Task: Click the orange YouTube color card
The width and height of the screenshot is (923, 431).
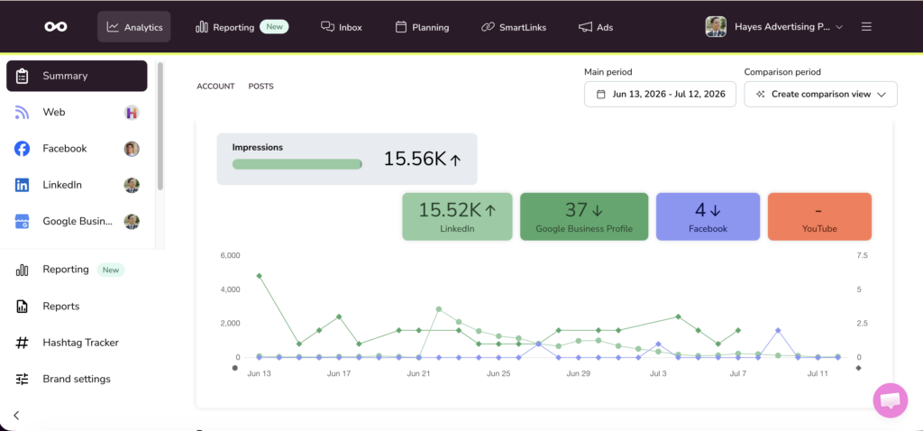Action: [x=819, y=216]
